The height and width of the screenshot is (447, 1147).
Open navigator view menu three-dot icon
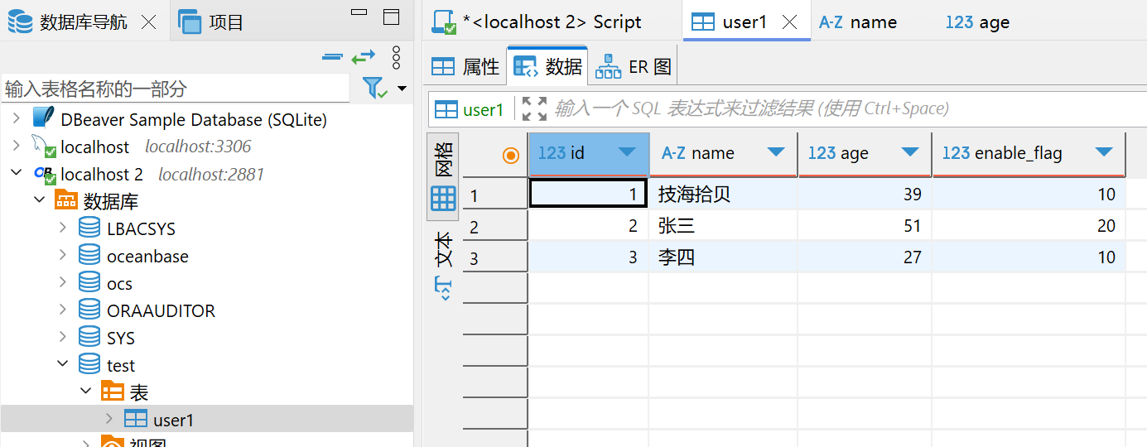point(396,57)
